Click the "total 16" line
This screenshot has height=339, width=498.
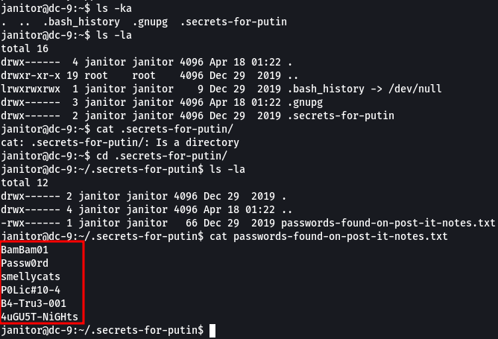tap(23, 48)
